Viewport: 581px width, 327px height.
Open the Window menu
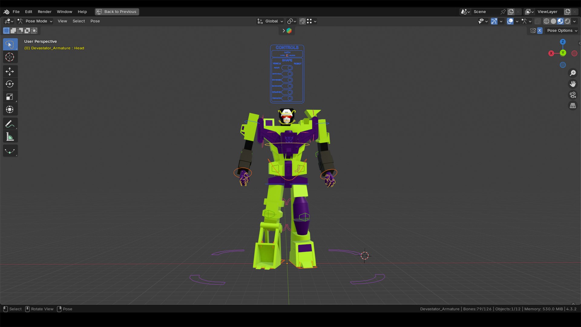click(64, 12)
